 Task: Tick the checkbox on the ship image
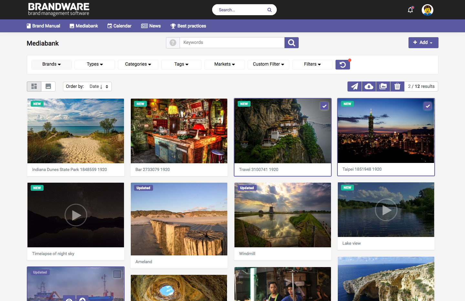pyautogui.click(x=117, y=274)
